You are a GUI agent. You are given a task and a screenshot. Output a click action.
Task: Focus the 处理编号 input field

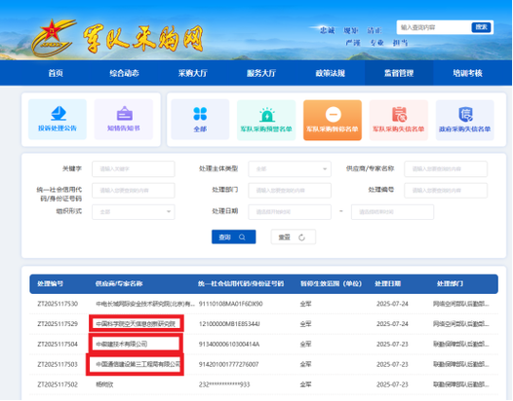tap(446, 191)
